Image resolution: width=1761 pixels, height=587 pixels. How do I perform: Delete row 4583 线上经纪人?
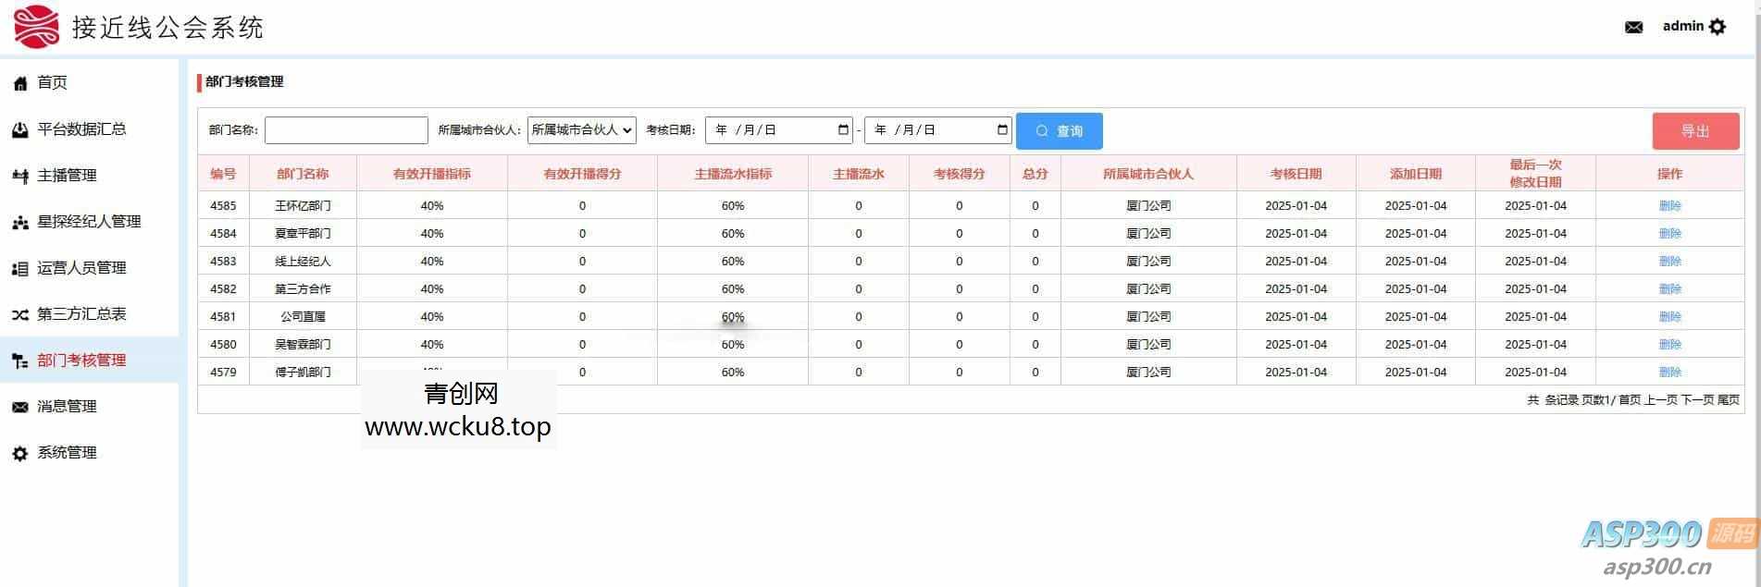coord(1669,261)
